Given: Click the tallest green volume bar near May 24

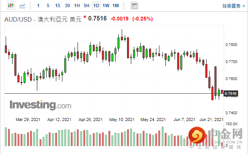Looking at the screenshot, I should 162,136.
